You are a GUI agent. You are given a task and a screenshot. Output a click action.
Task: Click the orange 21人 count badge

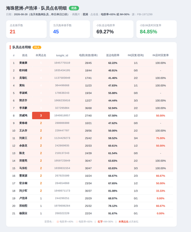click(x=37, y=47)
